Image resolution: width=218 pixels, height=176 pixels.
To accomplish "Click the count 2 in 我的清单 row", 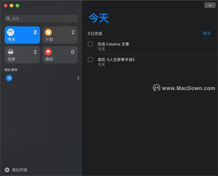I will (x=78, y=78).
